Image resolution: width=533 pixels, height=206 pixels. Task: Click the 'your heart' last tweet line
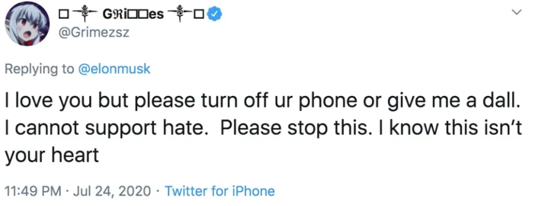(52, 155)
